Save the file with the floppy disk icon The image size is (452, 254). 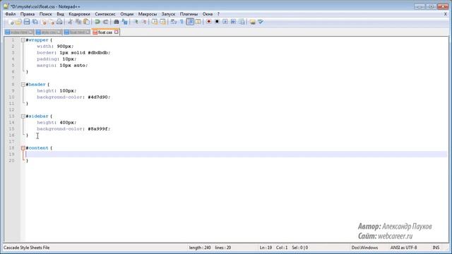pyautogui.click(x=27, y=22)
